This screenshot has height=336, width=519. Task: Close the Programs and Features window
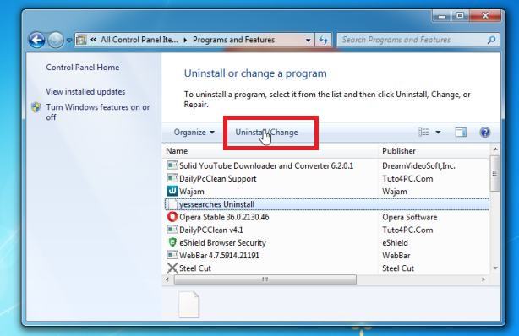pos(485,16)
